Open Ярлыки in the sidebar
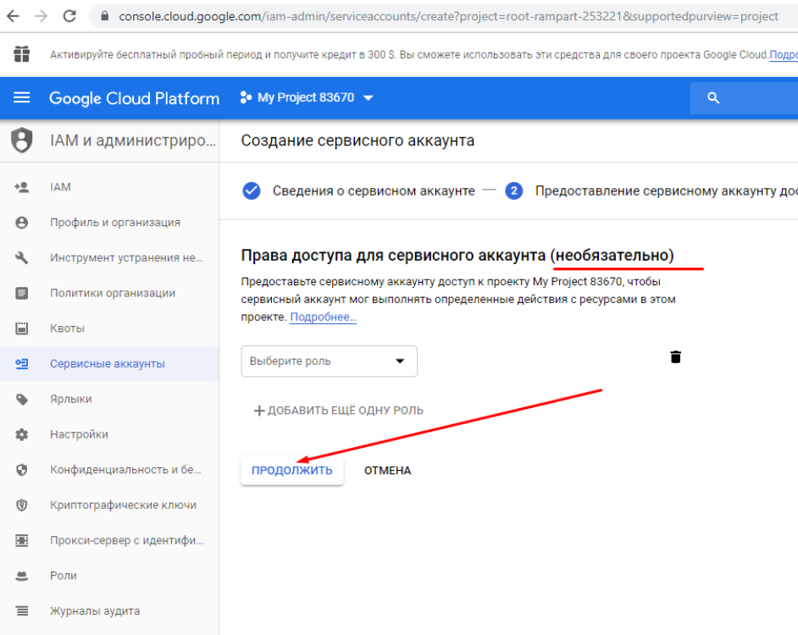798x635 pixels. (109, 400)
